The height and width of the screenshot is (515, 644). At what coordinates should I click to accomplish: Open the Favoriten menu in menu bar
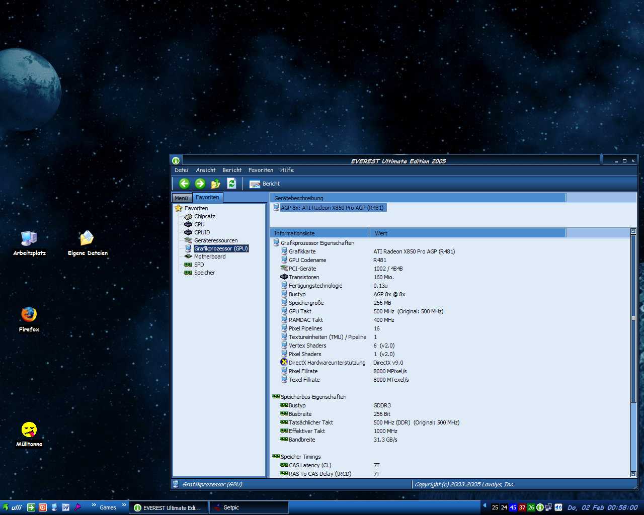tap(261, 170)
